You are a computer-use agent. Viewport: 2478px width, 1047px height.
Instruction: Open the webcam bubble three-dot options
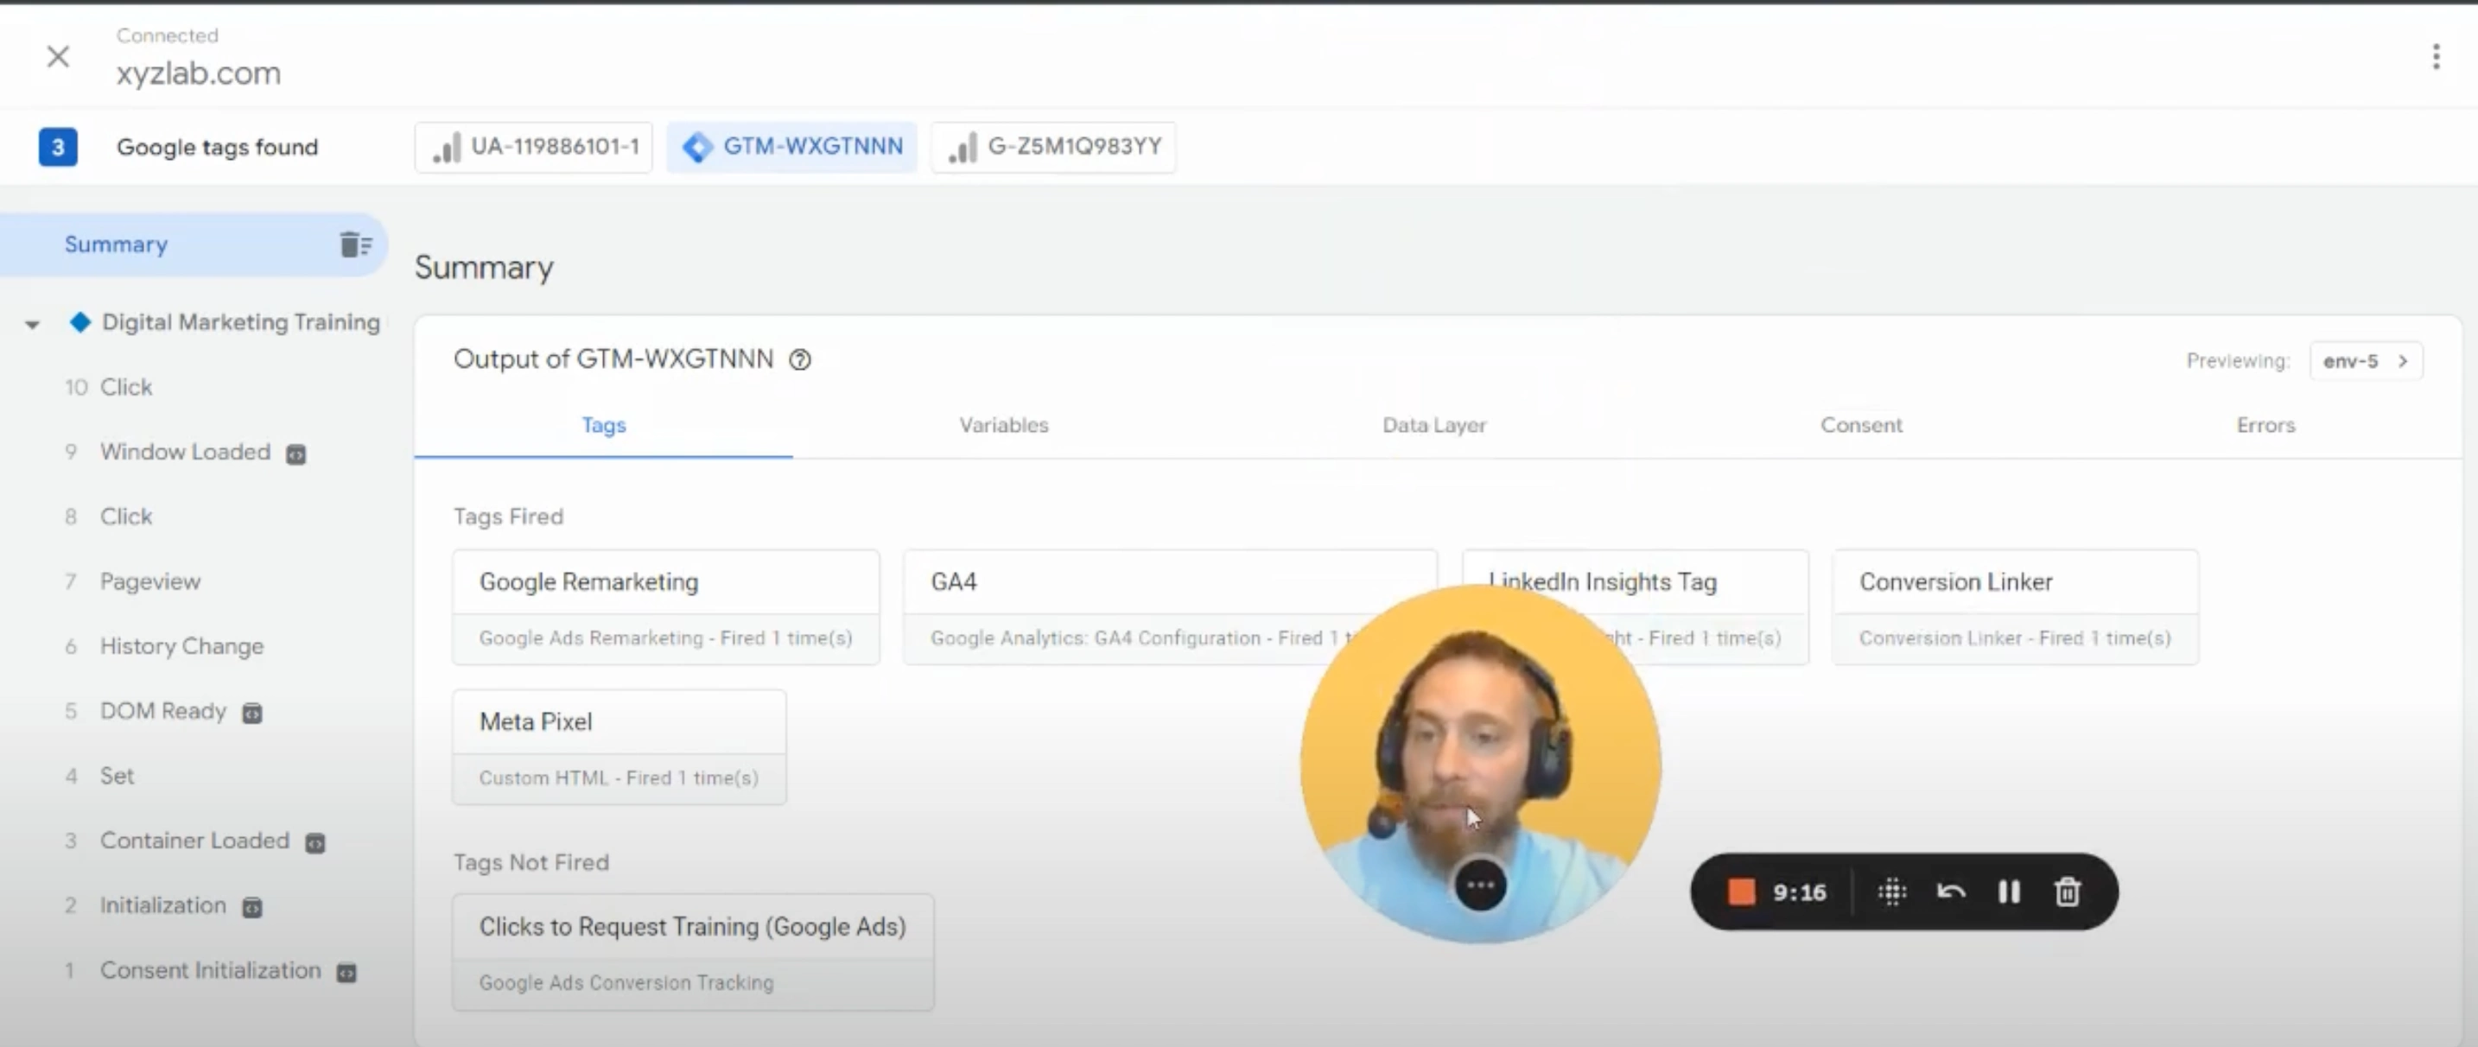1480,885
